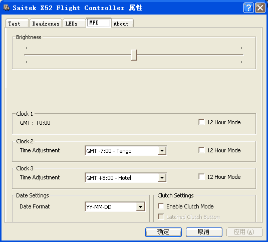Screen dimensions: 268x242
Task: Open the Deadzones tab
Action: point(46,24)
